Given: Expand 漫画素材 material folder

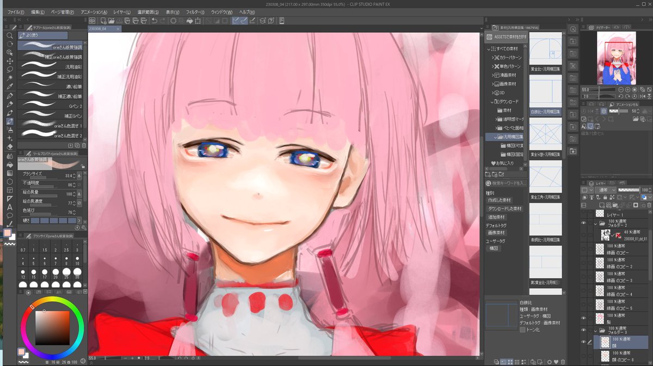Looking at the screenshot, I should (x=493, y=75).
